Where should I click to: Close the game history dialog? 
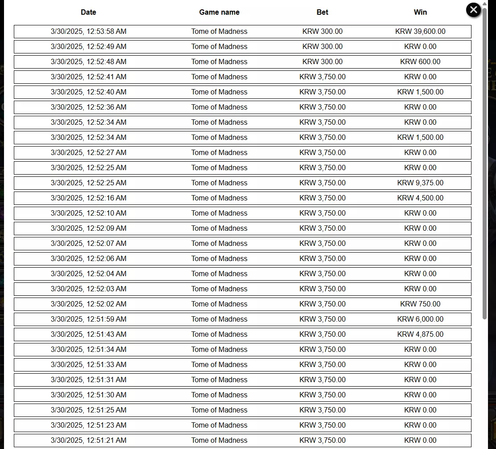(473, 10)
